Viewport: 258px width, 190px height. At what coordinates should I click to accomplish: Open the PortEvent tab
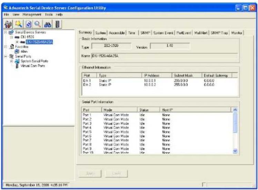184,33
